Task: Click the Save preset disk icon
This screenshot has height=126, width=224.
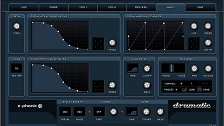Action: [x=199, y=90]
